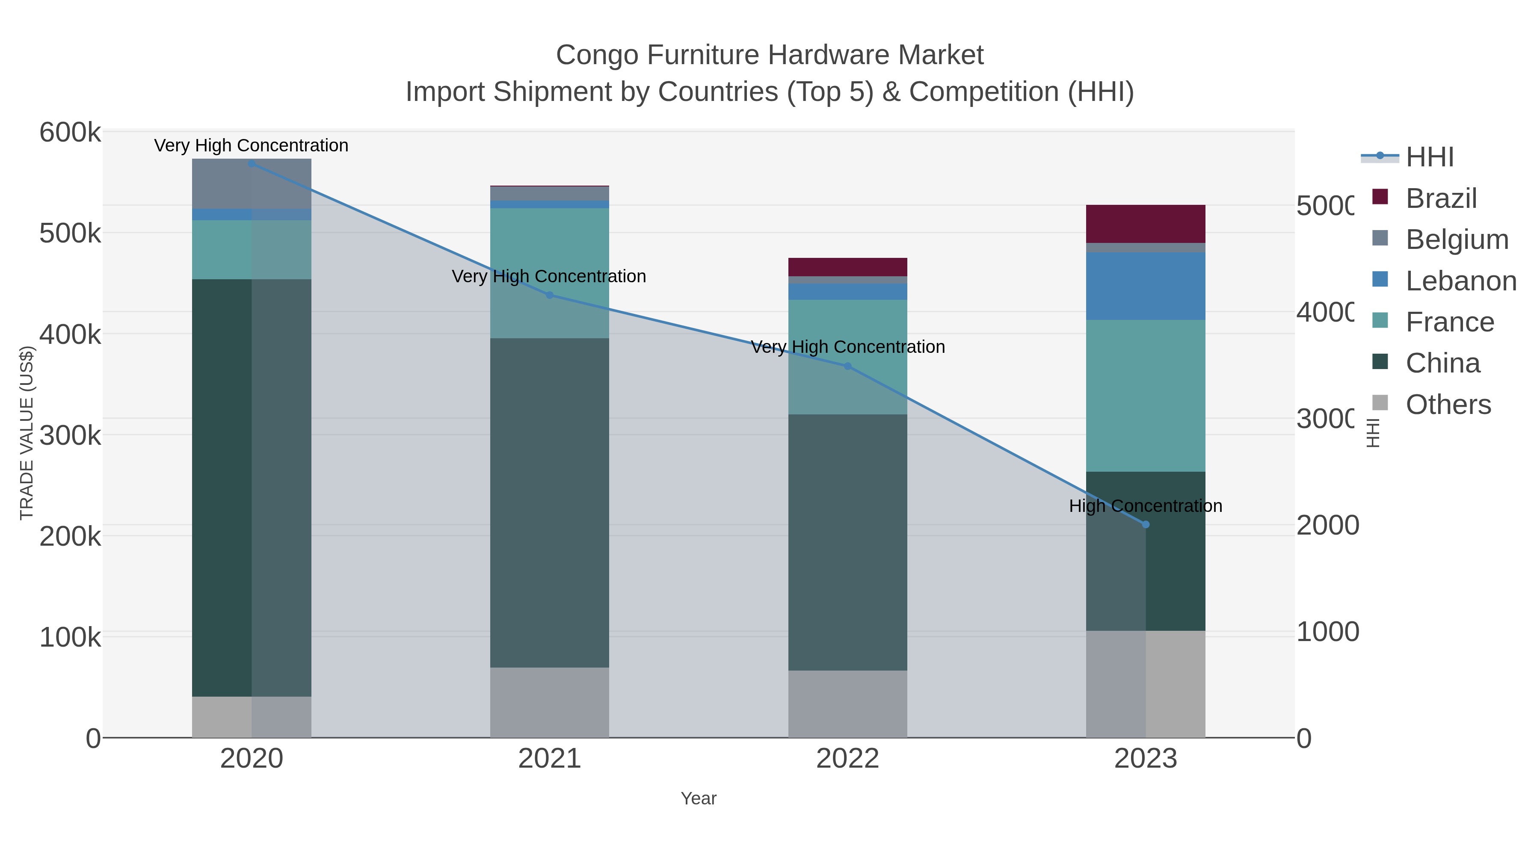The width and height of the screenshot is (1540, 866).
Task: Toggle France series in legend
Action: click(1433, 322)
